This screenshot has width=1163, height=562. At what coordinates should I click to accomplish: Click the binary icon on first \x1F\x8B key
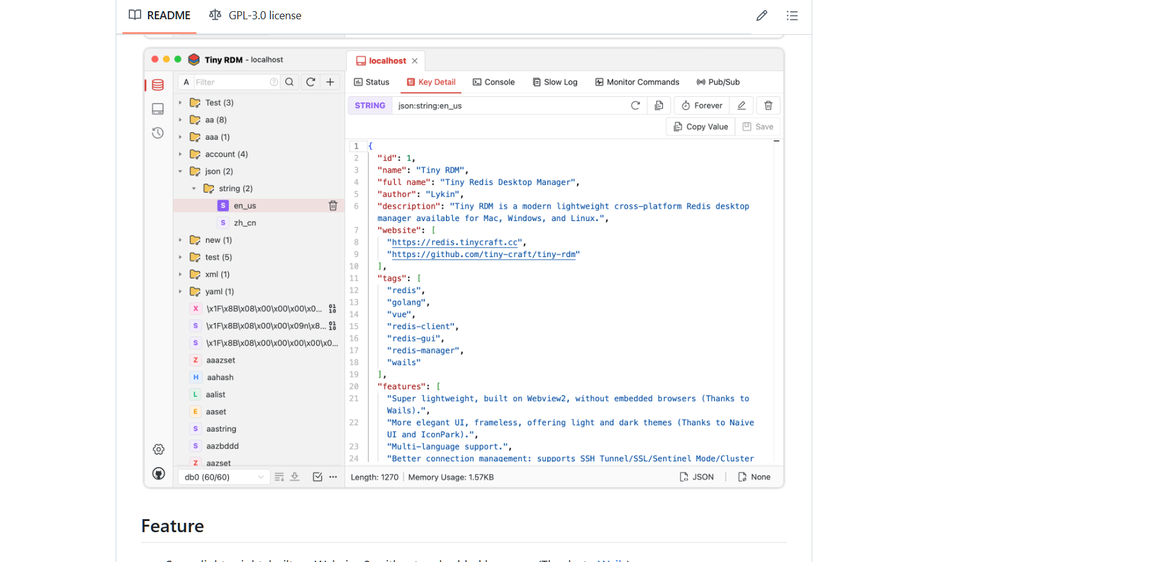point(333,309)
